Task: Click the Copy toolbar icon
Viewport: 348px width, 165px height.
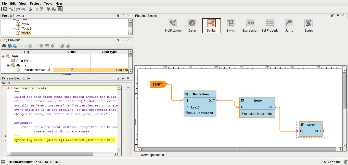Action: [x=36, y=9]
